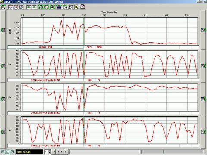Click the green-handled gauge icon right of the green rectangle icon
The image size is (207, 155).
[41, 7]
